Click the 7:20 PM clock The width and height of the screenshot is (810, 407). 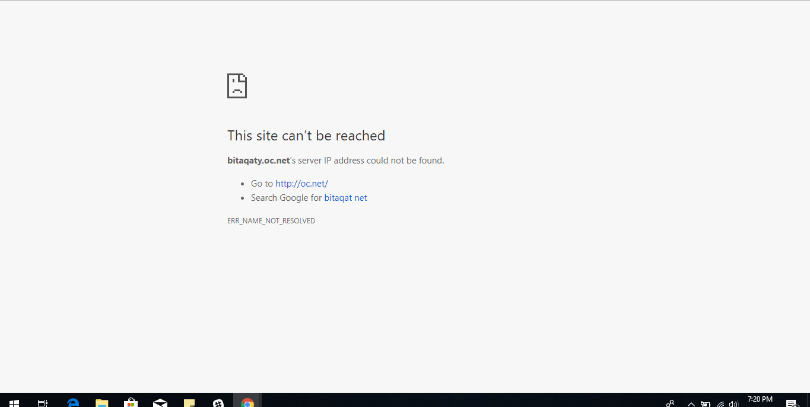(760, 400)
